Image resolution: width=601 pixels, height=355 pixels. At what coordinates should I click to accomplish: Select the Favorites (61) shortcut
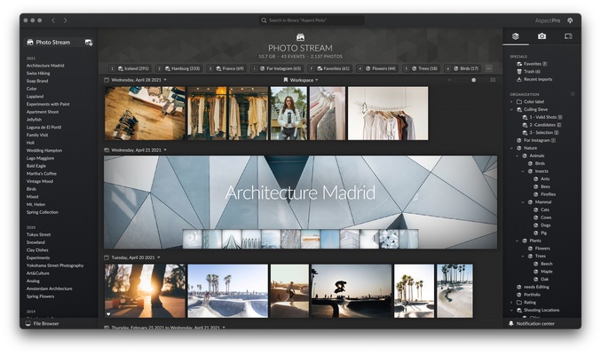pos(330,68)
